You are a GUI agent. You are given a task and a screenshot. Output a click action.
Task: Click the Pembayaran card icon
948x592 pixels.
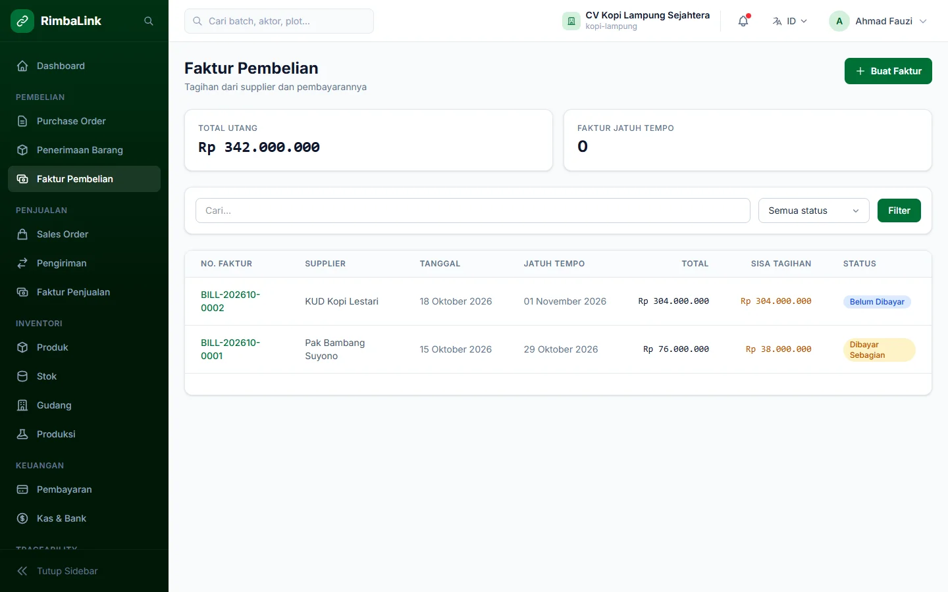[22, 489]
